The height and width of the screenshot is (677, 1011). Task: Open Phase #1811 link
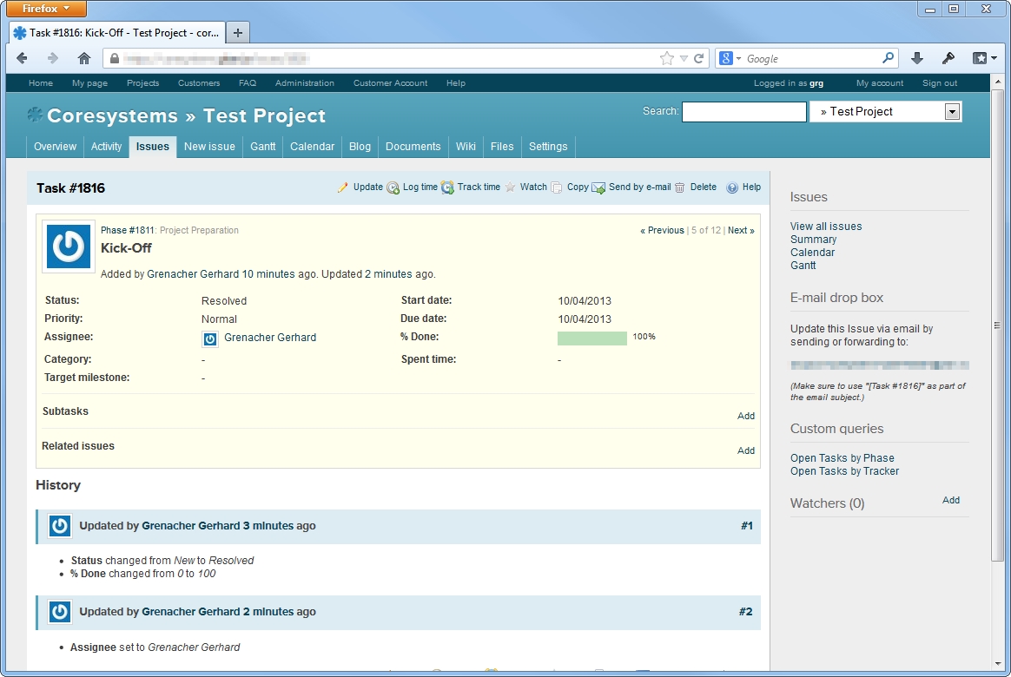pyautogui.click(x=127, y=231)
